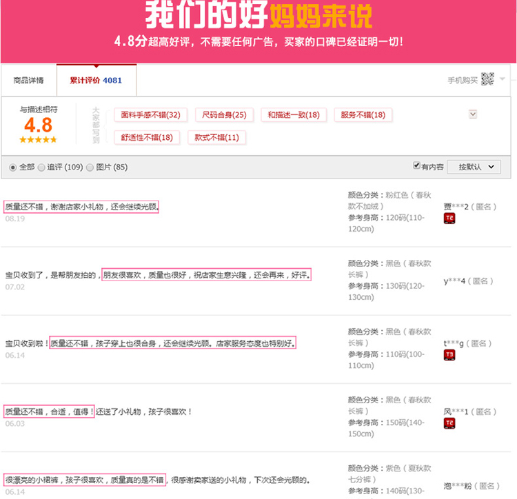Select the 全部 radio button

click(13, 167)
